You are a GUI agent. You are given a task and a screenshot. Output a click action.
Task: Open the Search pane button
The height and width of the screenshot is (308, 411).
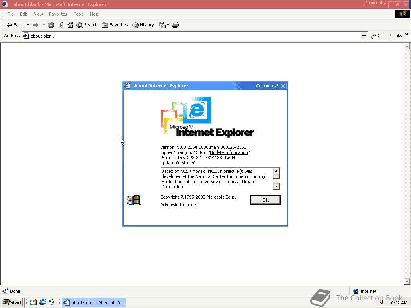[87, 25]
